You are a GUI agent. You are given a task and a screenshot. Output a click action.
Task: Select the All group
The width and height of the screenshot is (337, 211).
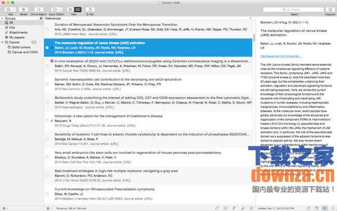pos(22,23)
